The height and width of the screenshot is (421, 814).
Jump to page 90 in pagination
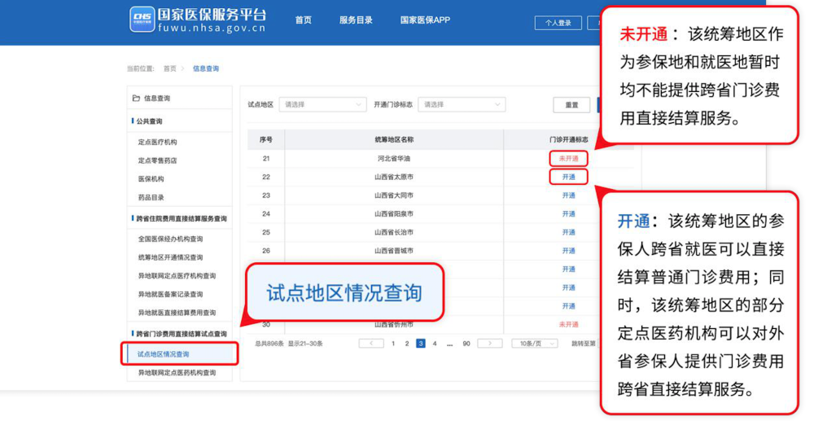[x=466, y=344]
